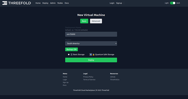Switch to the Basic tab
The image size is (188, 99).
click(x=84, y=21)
